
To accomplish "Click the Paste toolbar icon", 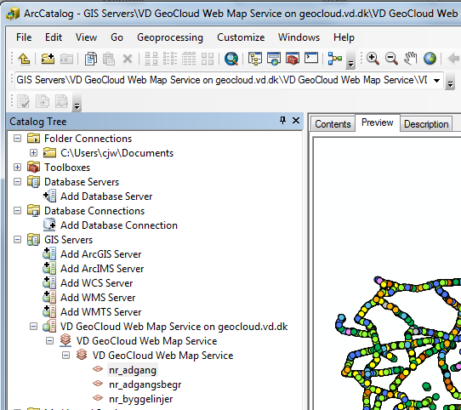I will tap(109, 59).
